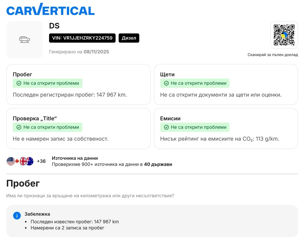Click the Сканирай за пълен доклад text
304x241 pixels.
point(272,55)
